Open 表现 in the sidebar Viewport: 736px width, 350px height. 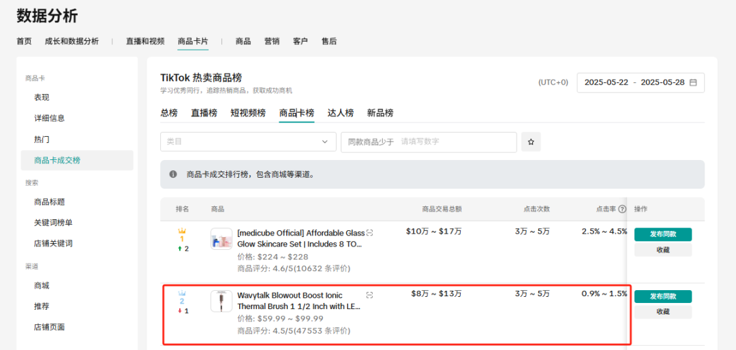[42, 97]
